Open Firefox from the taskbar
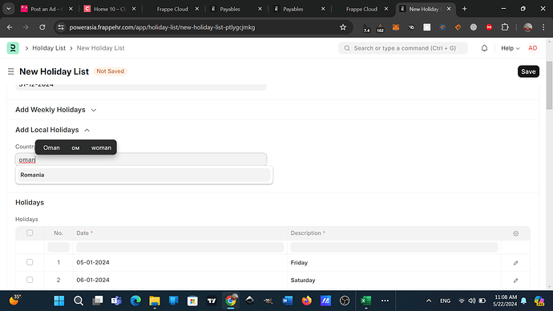553x311 pixels. (x=306, y=301)
